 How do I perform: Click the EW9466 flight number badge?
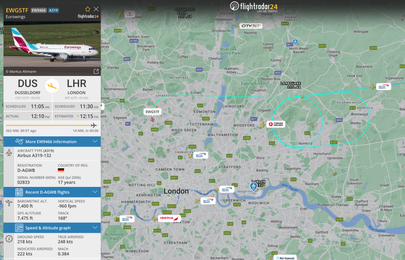click(39, 10)
